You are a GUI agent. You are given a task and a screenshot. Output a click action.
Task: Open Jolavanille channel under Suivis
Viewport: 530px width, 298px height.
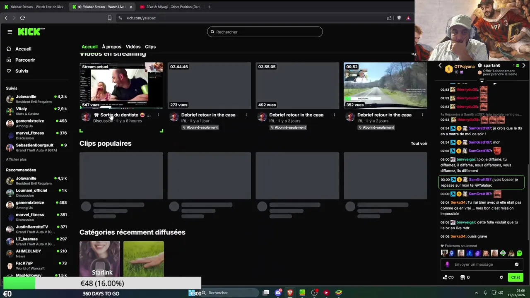pos(36,99)
